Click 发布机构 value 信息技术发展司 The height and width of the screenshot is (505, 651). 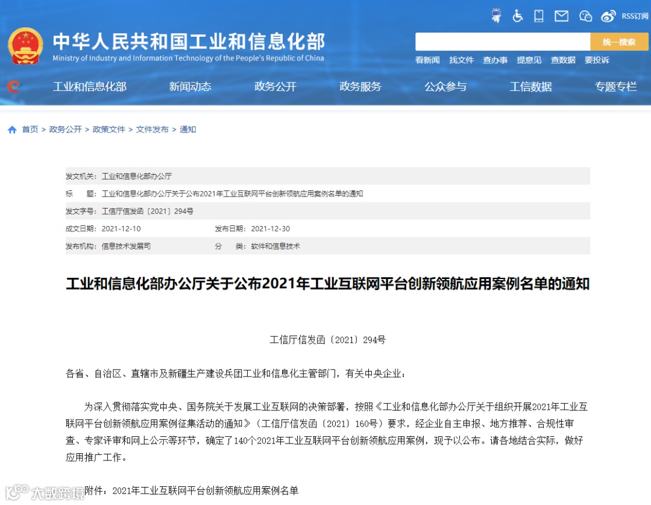tap(126, 246)
